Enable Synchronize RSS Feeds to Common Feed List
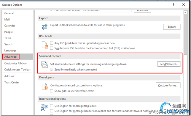 point(52,48)
